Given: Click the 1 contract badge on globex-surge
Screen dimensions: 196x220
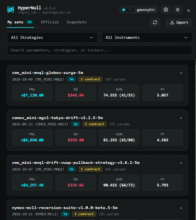Looking at the screenshot, I should pos(90,79).
